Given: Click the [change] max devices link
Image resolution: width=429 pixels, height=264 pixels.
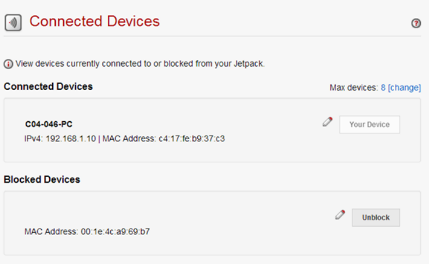Looking at the screenshot, I should 404,88.
